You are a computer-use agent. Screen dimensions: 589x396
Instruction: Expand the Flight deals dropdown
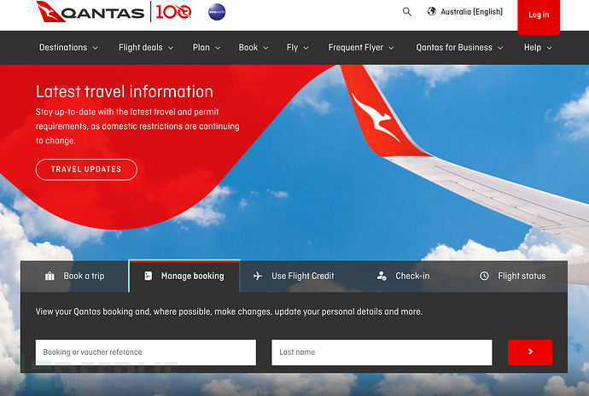coord(146,48)
